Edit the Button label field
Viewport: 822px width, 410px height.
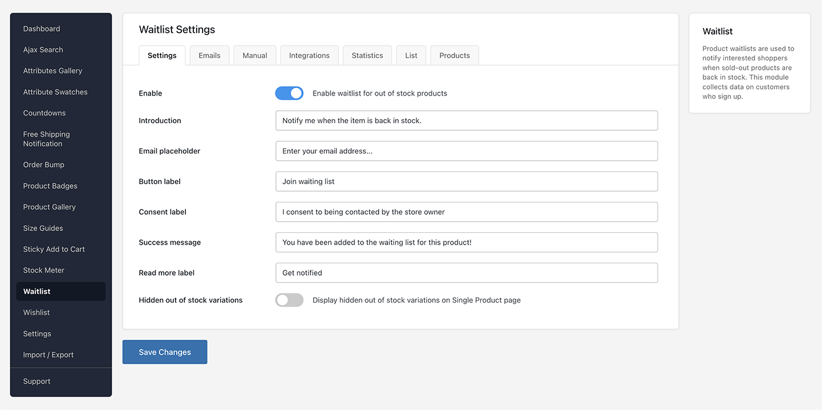tap(466, 181)
